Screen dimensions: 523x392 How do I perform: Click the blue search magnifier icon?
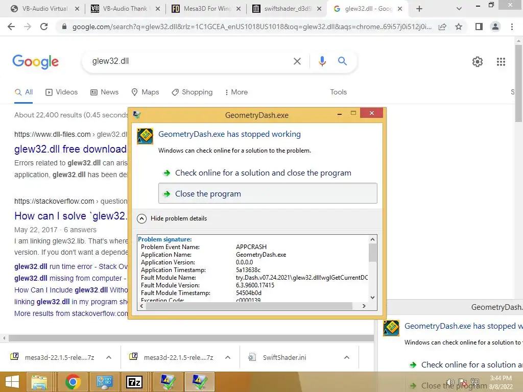(342, 61)
